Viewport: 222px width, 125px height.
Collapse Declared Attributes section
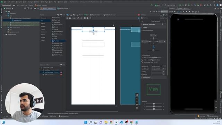[x=142, y=24]
